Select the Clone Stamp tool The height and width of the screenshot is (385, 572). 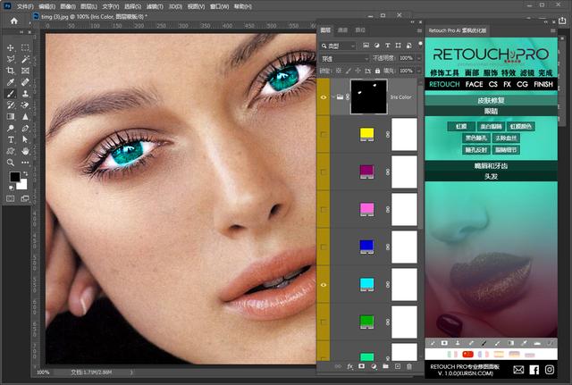click(x=25, y=94)
